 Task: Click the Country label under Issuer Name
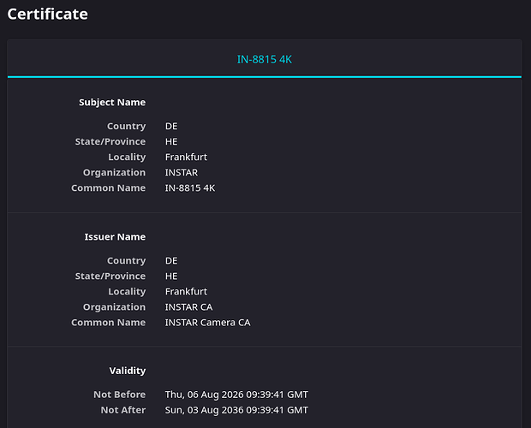(126, 261)
